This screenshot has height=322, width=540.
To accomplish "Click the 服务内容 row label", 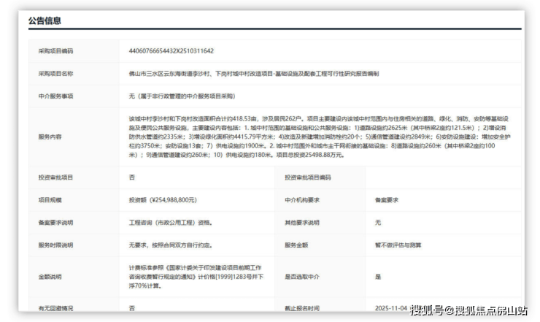I will click(50, 137).
